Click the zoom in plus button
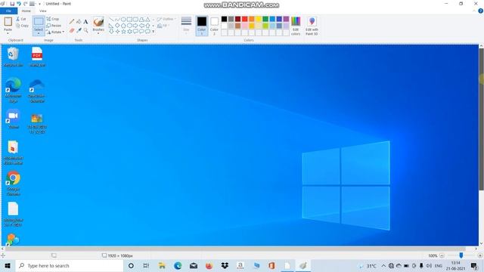The height and width of the screenshot is (272, 484). (479, 255)
